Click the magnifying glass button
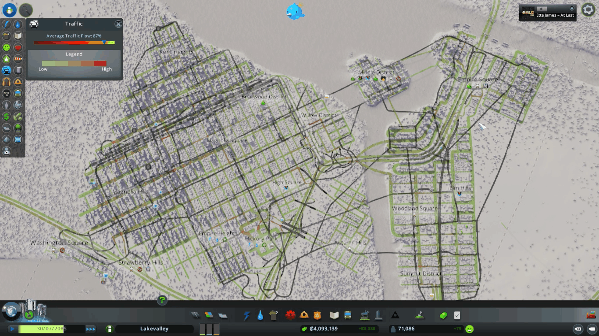The height and width of the screenshot is (336, 599). [26, 9]
